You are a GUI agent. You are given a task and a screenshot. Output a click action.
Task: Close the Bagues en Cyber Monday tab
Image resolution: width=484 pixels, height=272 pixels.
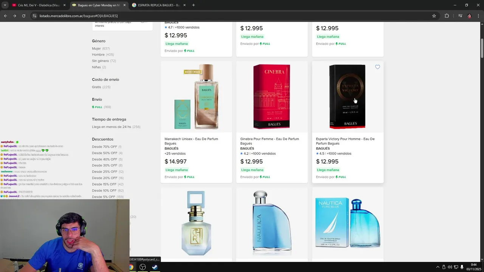pos(124,5)
